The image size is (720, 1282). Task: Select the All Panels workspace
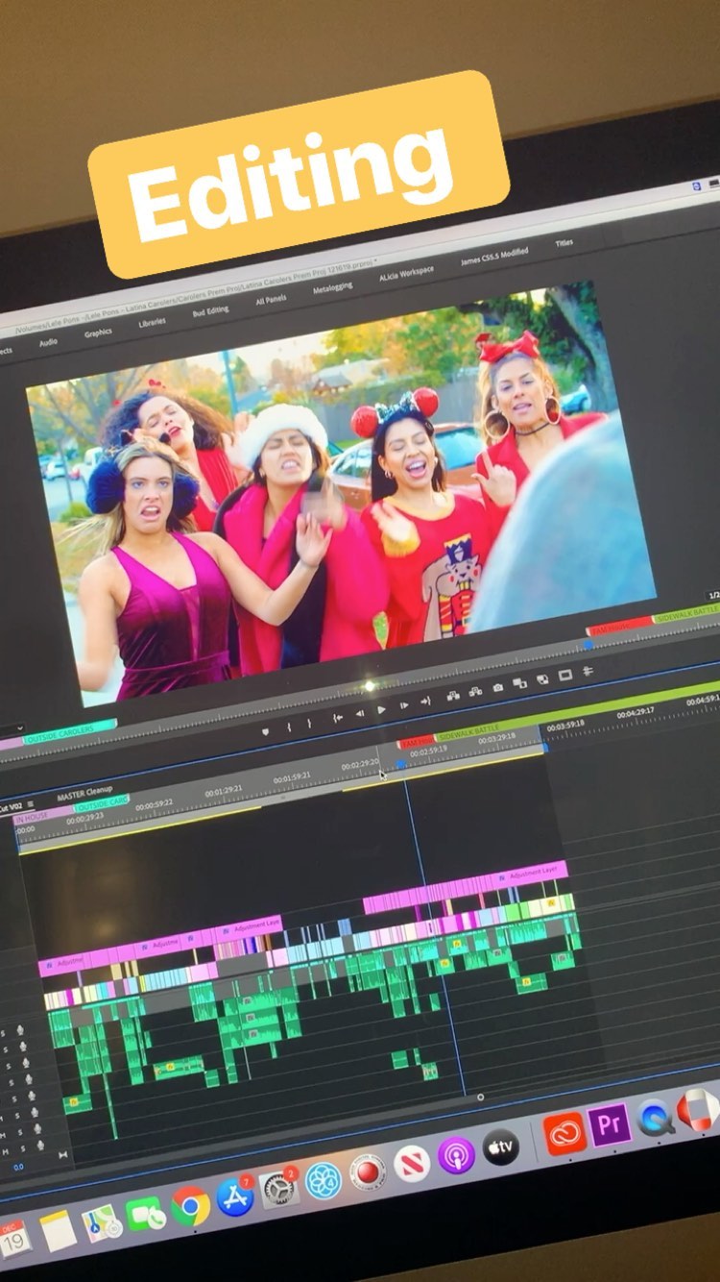tap(271, 300)
